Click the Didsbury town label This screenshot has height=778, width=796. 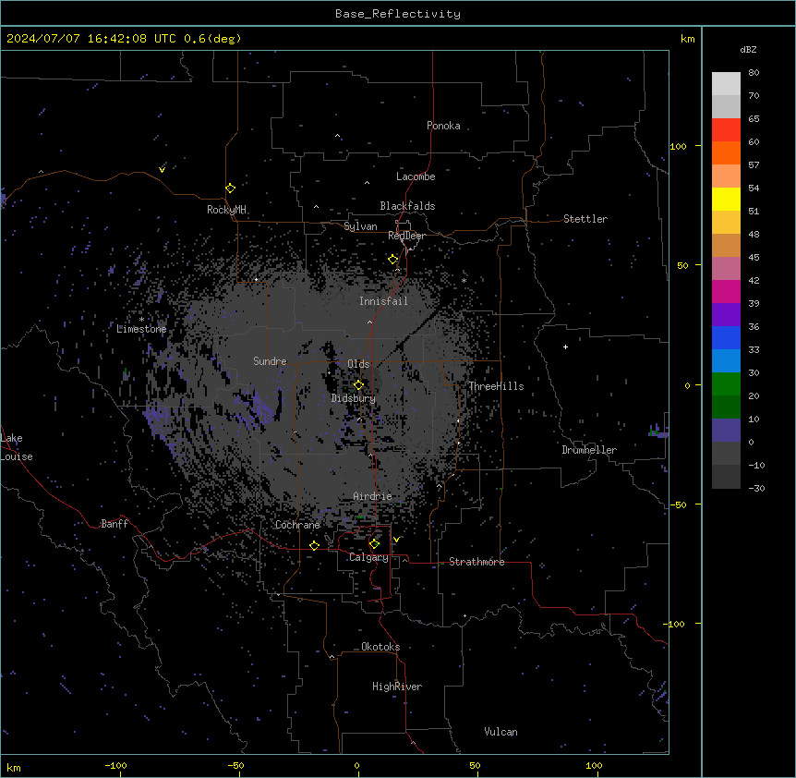coord(354,398)
